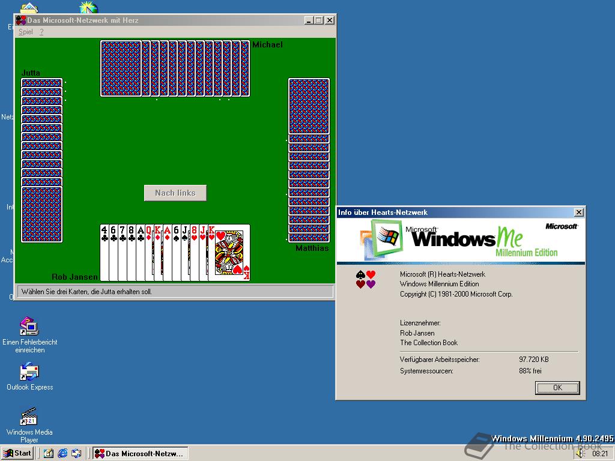The height and width of the screenshot is (461, 615).
Task: Select the ace of diamonds card
Action: click(x=168, y=253)
